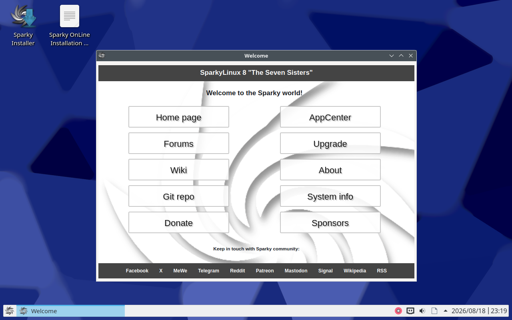The height and width of the screenshot is (320, 512).
Task: Select the Welcome task in the taskbar
Action: (71, 311)
